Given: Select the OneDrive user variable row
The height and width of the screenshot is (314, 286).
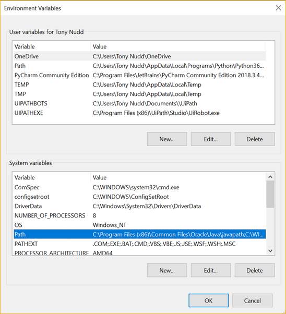Looking at the screenshot, I should pyautogui.click(x=140, y=56).
